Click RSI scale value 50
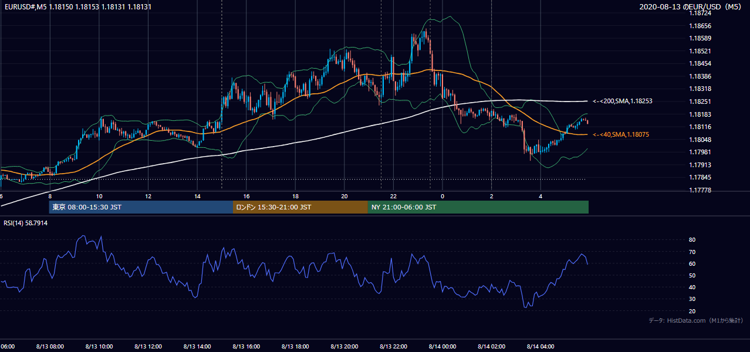750x352 pixels. [x=692, y=275]
